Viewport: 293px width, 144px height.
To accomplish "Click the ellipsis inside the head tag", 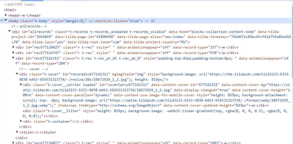I will coord(23,16).
